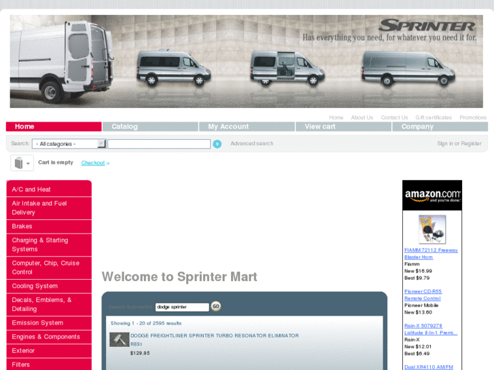Open the Filters category

click(49, 365)
